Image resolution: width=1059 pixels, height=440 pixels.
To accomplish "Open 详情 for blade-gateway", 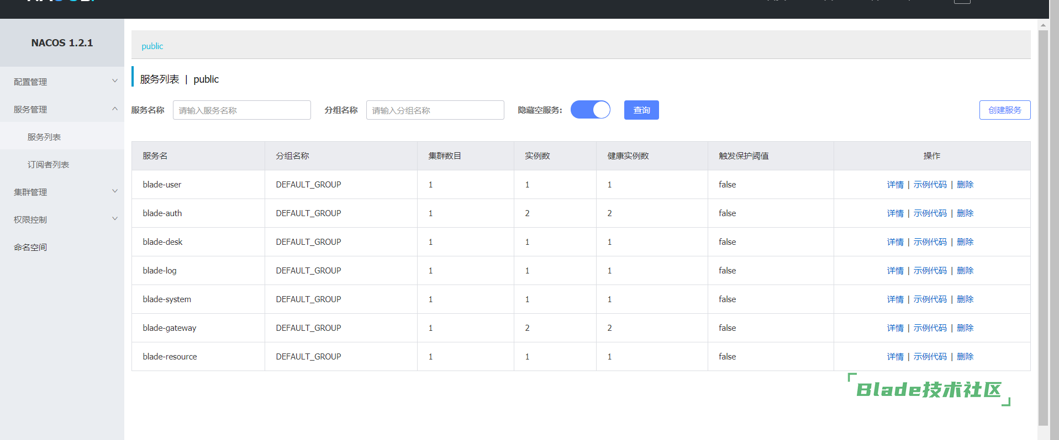I will click(x=895, y=328).
